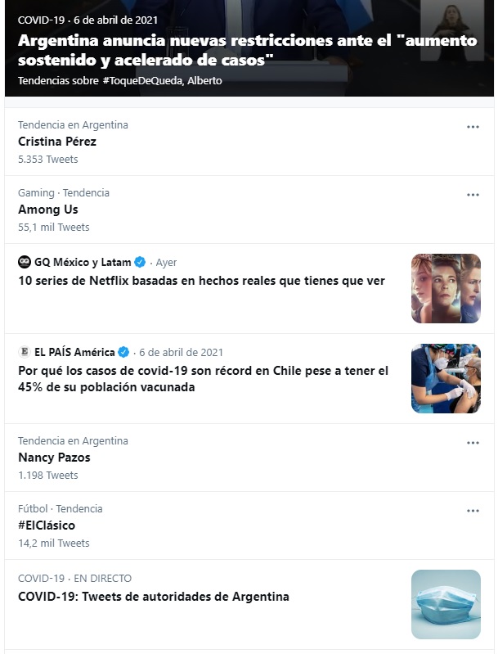Open the Among Us trending topic
Viewport: 498px width, 654px height.
pos(48,210)
